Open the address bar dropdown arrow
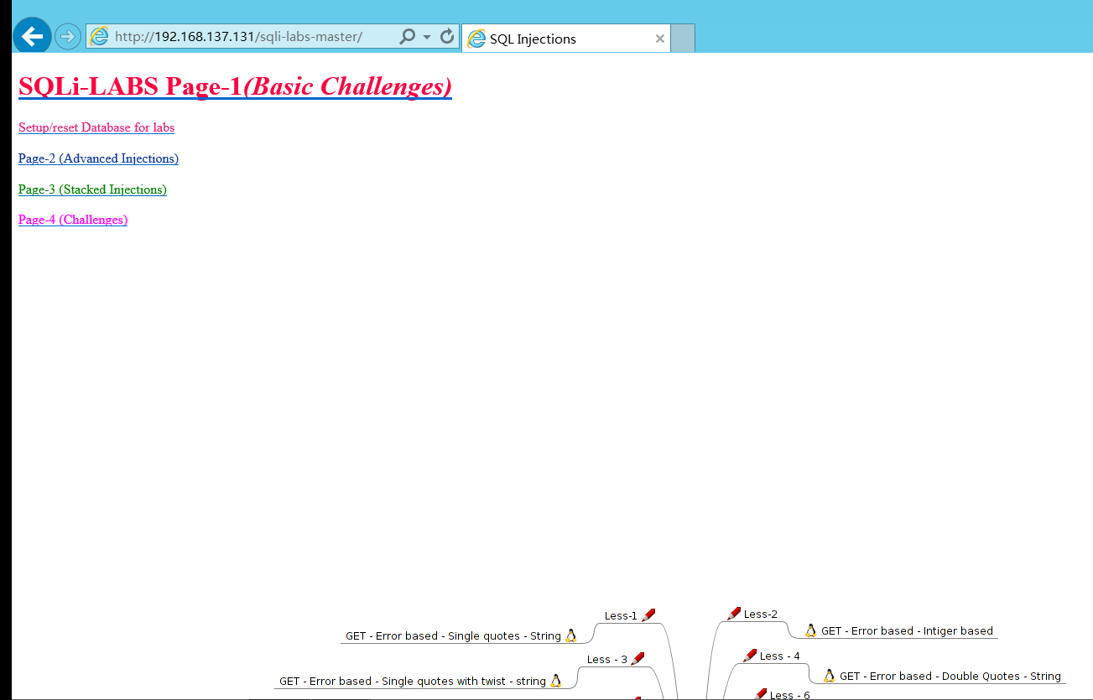The width and height of the screenshot is (1093, 700). pyautogui.click(x=427, y=38)
